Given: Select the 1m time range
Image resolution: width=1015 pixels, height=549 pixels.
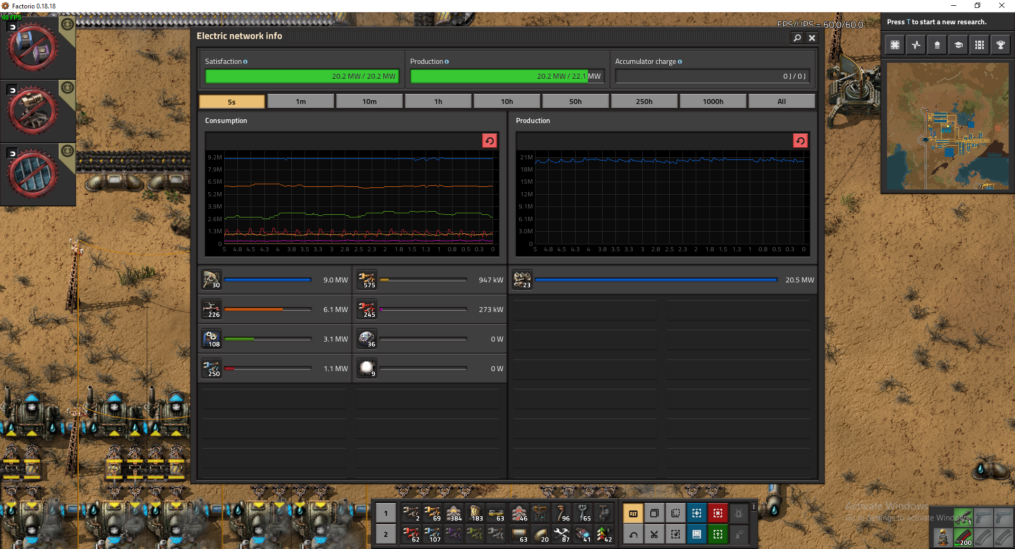Looking at the screenshot, I should click(301, 101).
